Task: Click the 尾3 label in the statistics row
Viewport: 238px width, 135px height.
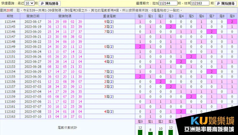Action: (x=171, y=122)
